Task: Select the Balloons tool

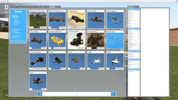Action: (x=134, y=31)
